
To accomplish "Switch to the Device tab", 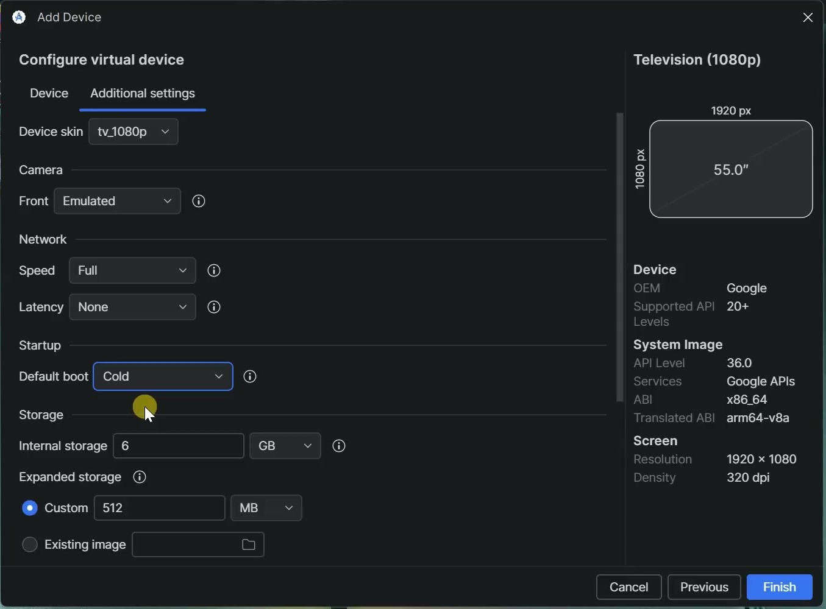I will tap(49, 94).
